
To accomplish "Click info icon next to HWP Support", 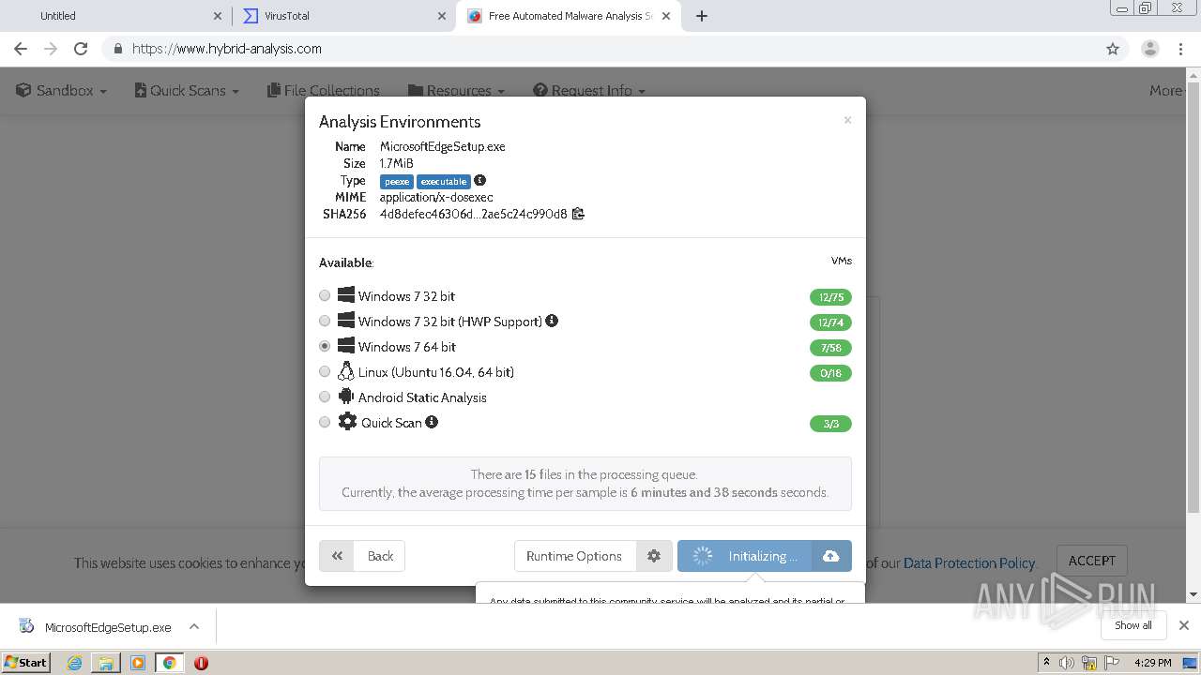I will (552, 321).
